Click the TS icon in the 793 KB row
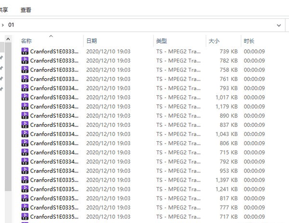Screen dimensions: 289x223 tap(25, 88)
